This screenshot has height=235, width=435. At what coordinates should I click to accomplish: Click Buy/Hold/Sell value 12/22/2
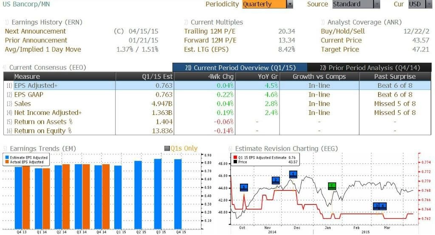[x=416, y=31]
